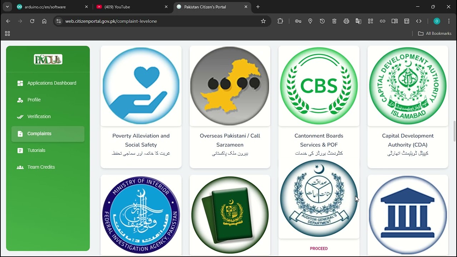This screenshot has height=257, width=457.
Task: Select the Federal Investigation Agency emblem
Action: [x=141, y=215]
